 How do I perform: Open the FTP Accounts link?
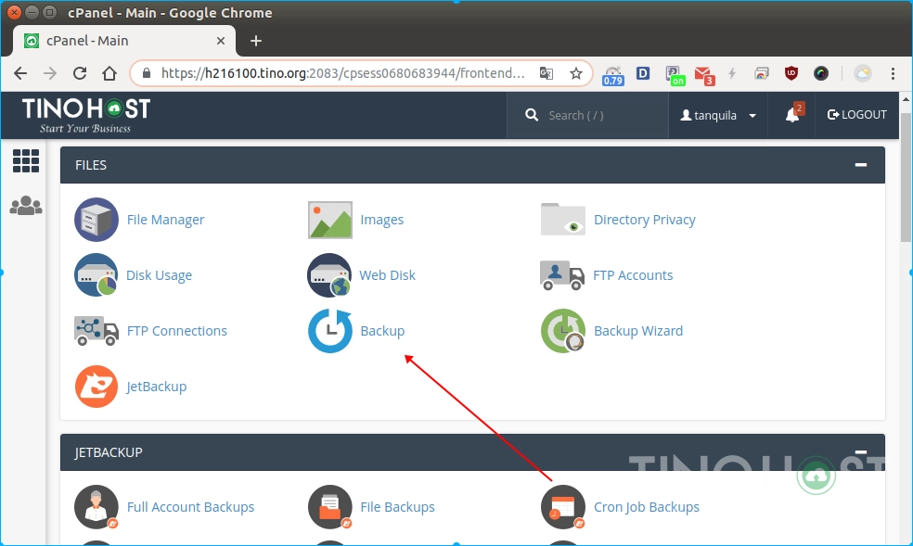(633, 275)
